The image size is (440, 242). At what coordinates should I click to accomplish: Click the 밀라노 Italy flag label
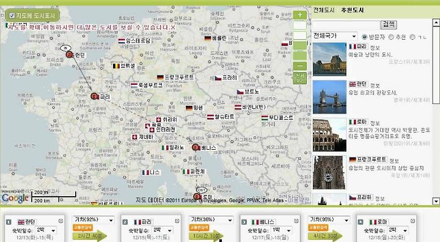(x=173, y=147)
